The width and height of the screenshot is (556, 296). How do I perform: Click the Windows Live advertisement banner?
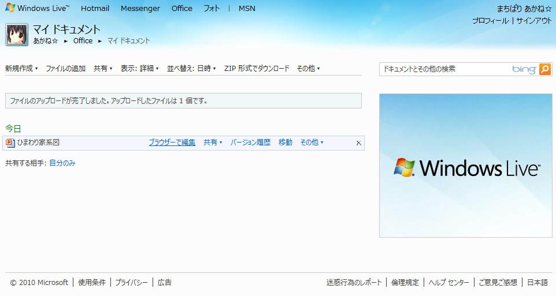466,166
